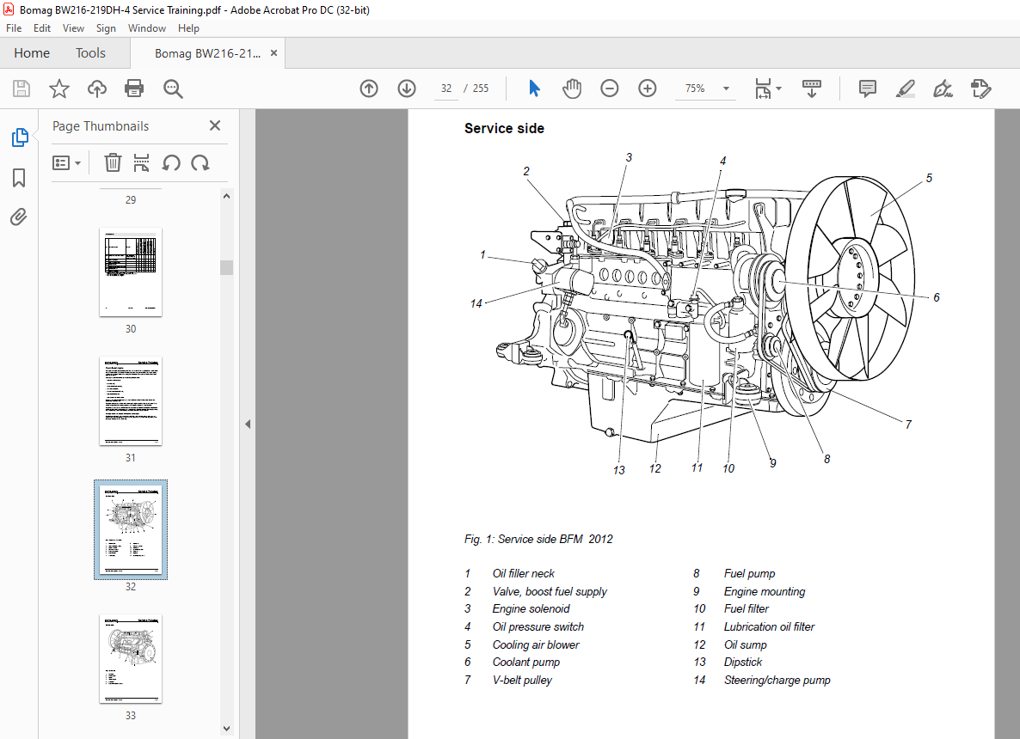The height and width of the screenshot is (739, 1020).
Task: Rotate page counterclockwise
Action: click(171, 162)
